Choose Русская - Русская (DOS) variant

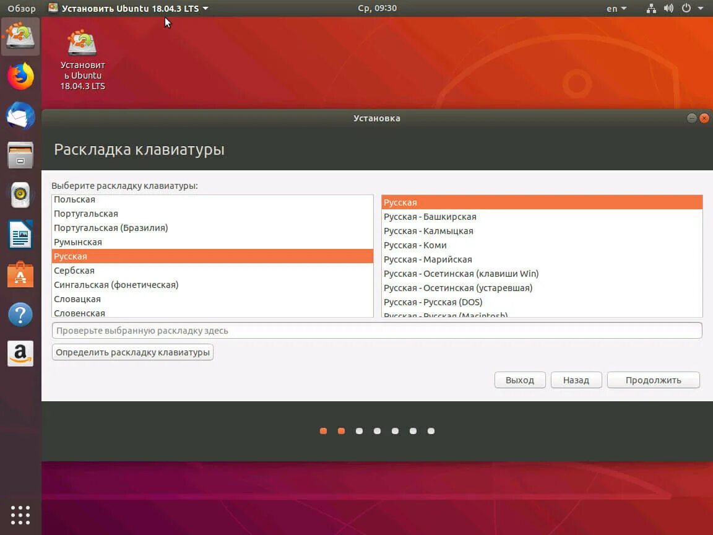tap(542, 302)
